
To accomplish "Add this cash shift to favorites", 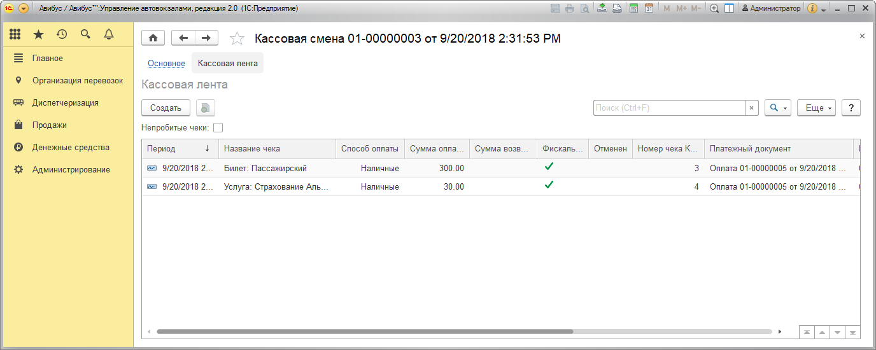I will pyautogui.click(x=237, y=39).
